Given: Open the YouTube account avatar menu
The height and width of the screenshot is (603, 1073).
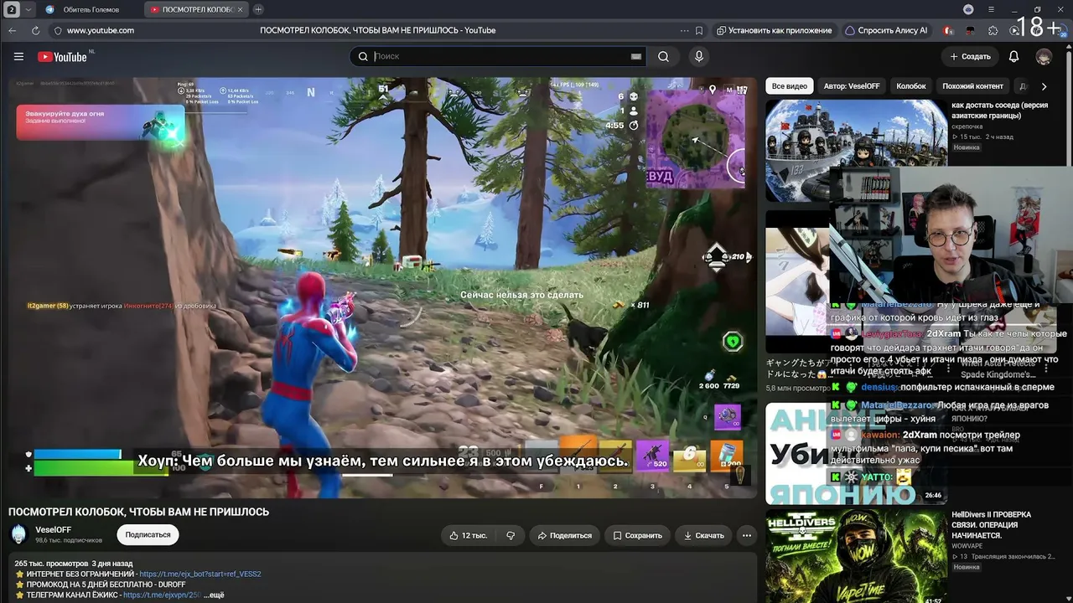Looking at the screenshot, I should [x=1044, y=56].
